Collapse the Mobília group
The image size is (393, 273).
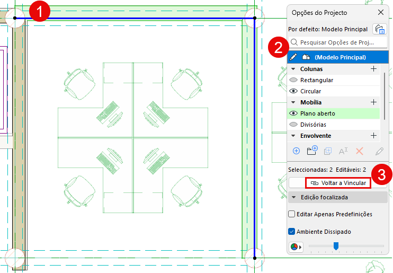[293, 102]
